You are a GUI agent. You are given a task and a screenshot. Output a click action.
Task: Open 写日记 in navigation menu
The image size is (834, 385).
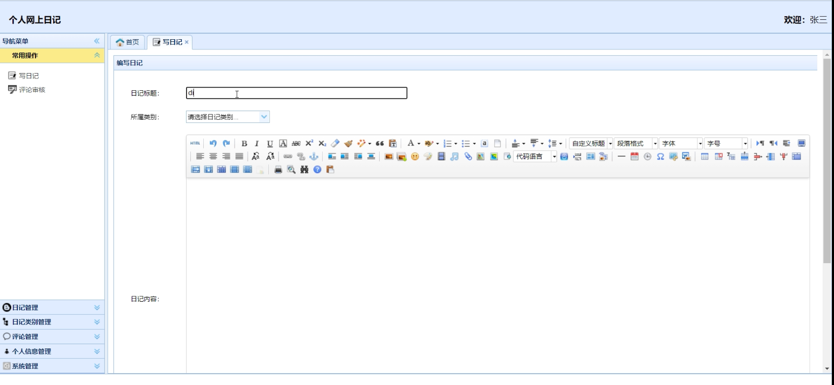point(28,76)
